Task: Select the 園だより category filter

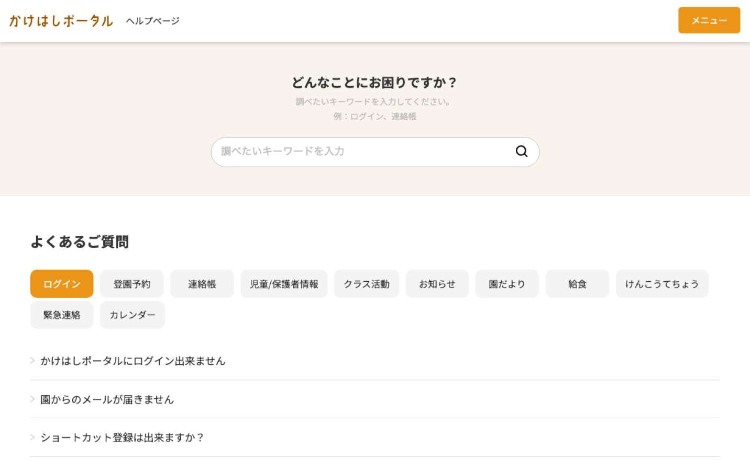Action: click(506, 283)
